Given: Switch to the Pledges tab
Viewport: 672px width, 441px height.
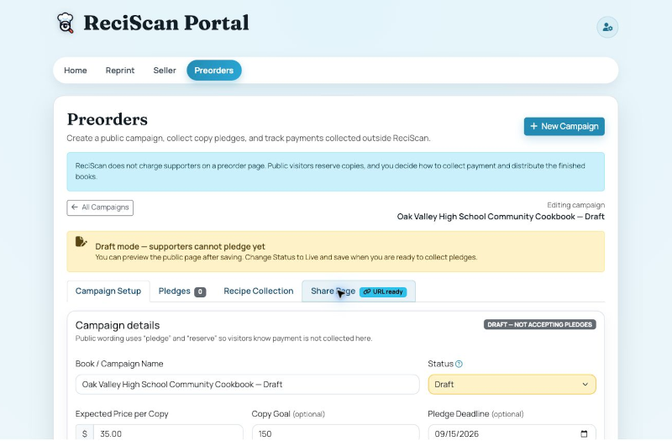Looking at the screenshot, I should pyautogui.click(x=181, y=291).
